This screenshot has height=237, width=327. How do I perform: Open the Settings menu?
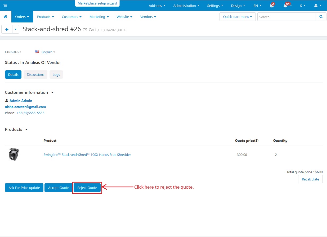tap(215, 6)
